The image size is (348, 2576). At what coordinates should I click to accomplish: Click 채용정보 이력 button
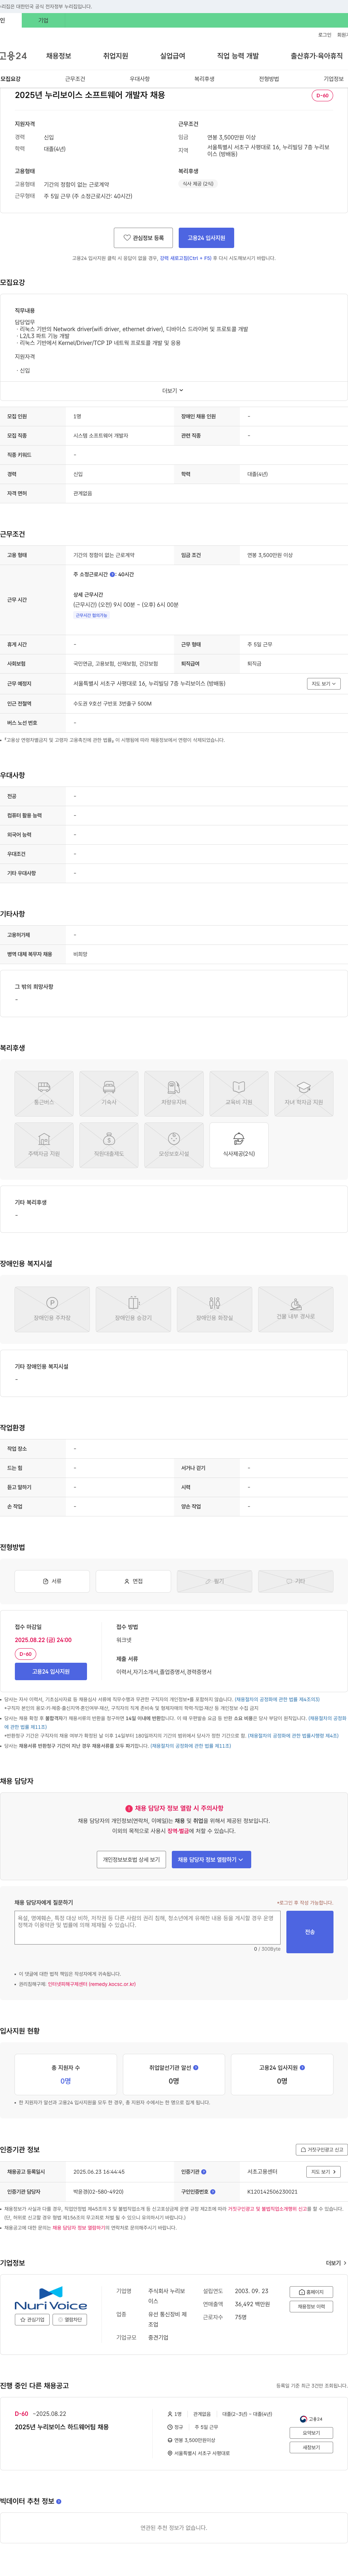[311, 2307]
